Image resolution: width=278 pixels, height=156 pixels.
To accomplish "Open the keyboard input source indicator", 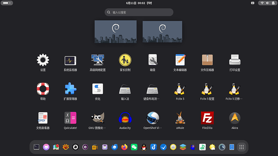I will click(x=253, y=3).
